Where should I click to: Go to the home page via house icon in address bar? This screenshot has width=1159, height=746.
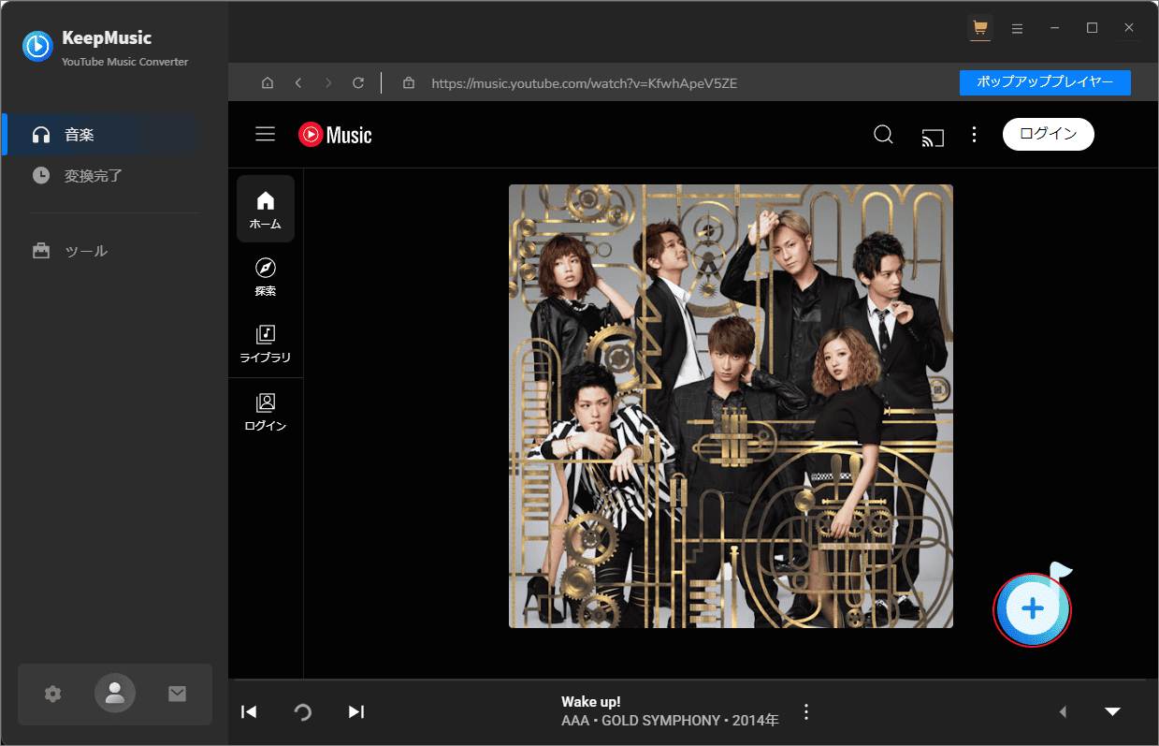click(268, 83)
